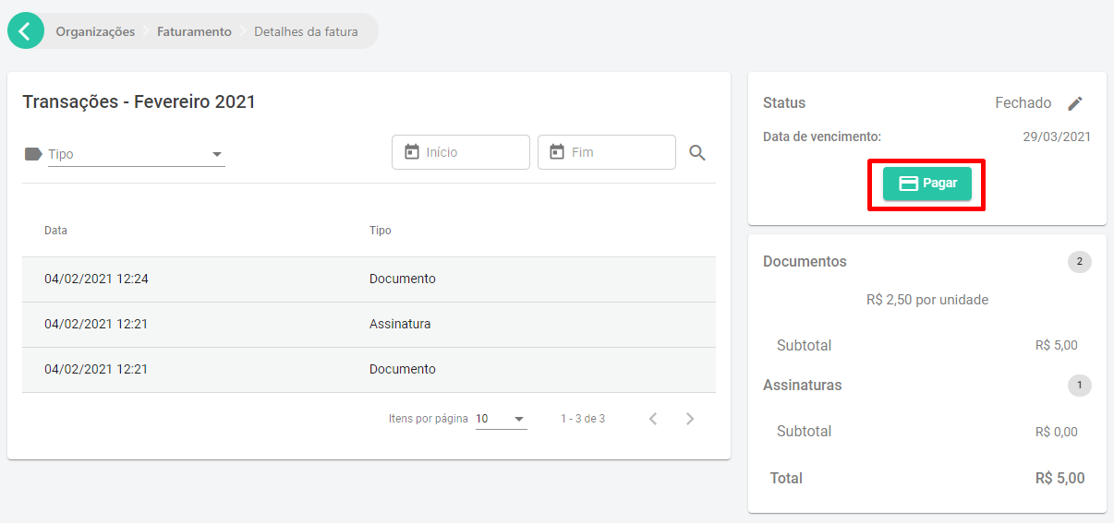The image size is (1114, 523).
Task: Click the Pagar button
Action: pyautogui.click(x=927, y=184)
